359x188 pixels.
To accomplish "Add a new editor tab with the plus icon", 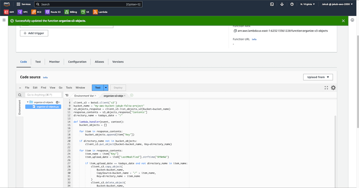I will [132, 95].
